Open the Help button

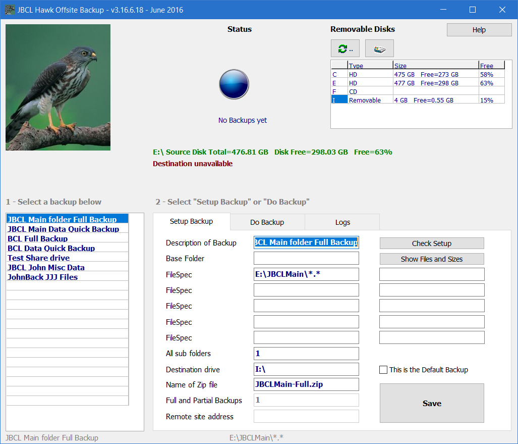pyautogui.click(x=479, y=30)
